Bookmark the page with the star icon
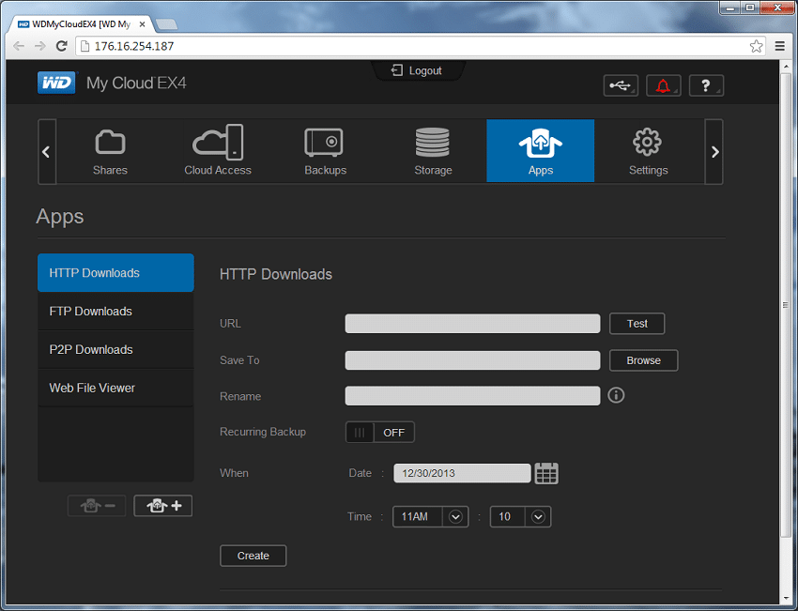This screenshot has width=798, height=611. [757, 46]
